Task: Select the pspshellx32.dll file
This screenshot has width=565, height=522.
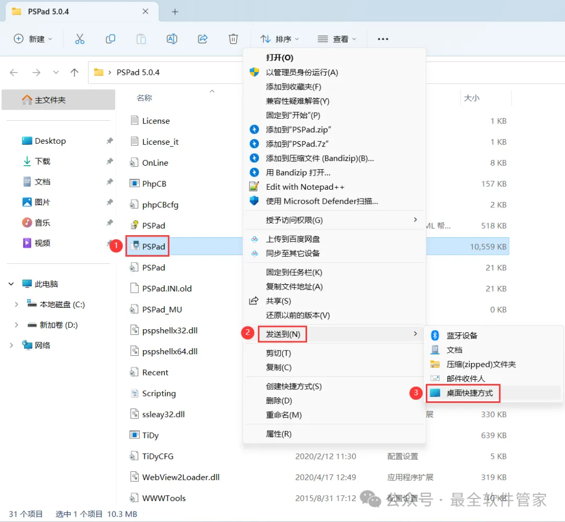Action: coord(169,330)
